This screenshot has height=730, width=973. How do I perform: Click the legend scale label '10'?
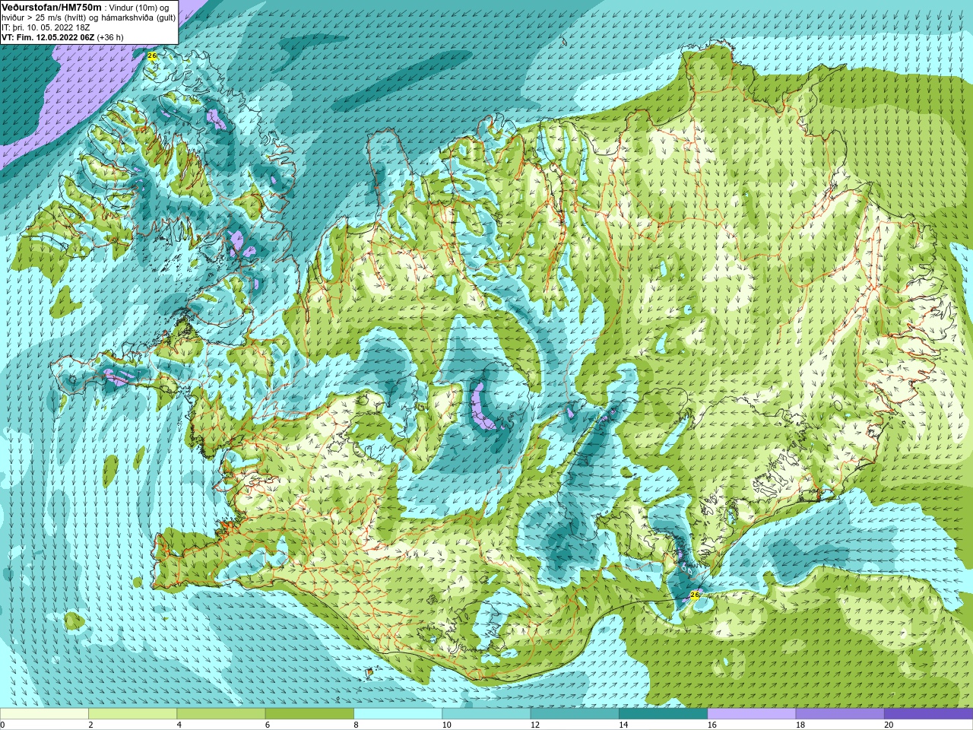pyautogui.click(x=446, y=725)
